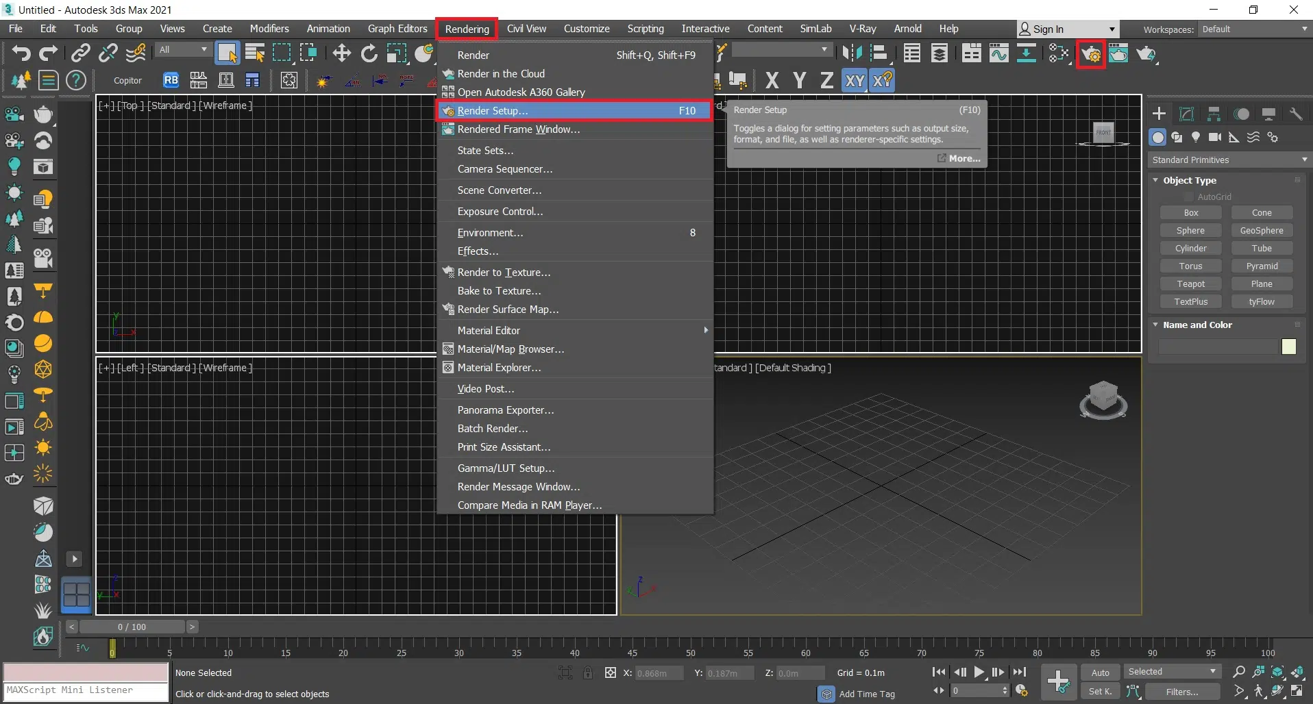The height and width of the screenshot is (704, 1313).
Task: Enable the AutoGrid checkbox
Action: 1189,197
